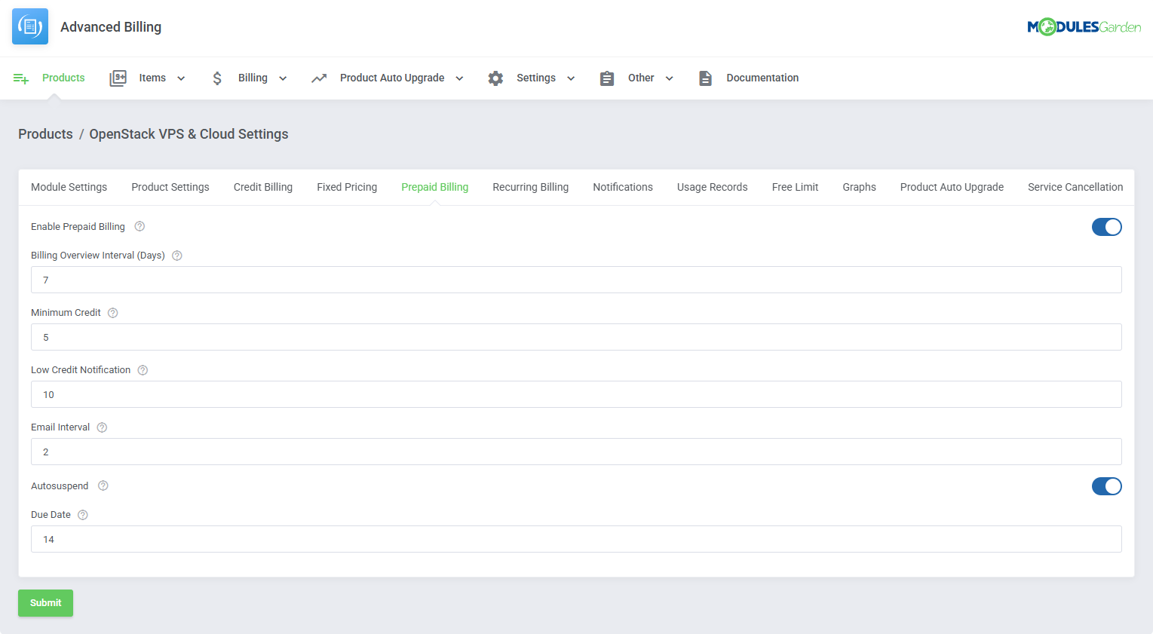Click the help icon beside Due Date
This screenshot has height=634, width=1153.
(x=83, y=515)
